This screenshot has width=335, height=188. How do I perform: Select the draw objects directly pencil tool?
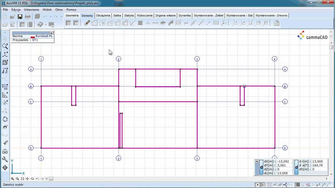(x=87, y=23)
